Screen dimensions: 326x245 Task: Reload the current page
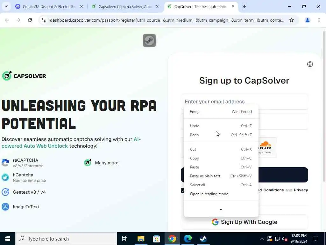point(30,20)
